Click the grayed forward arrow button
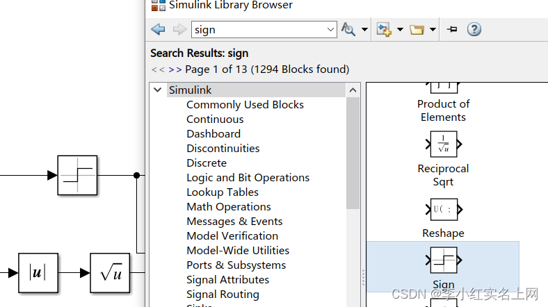The image size is (548, 307). (179, 29)
